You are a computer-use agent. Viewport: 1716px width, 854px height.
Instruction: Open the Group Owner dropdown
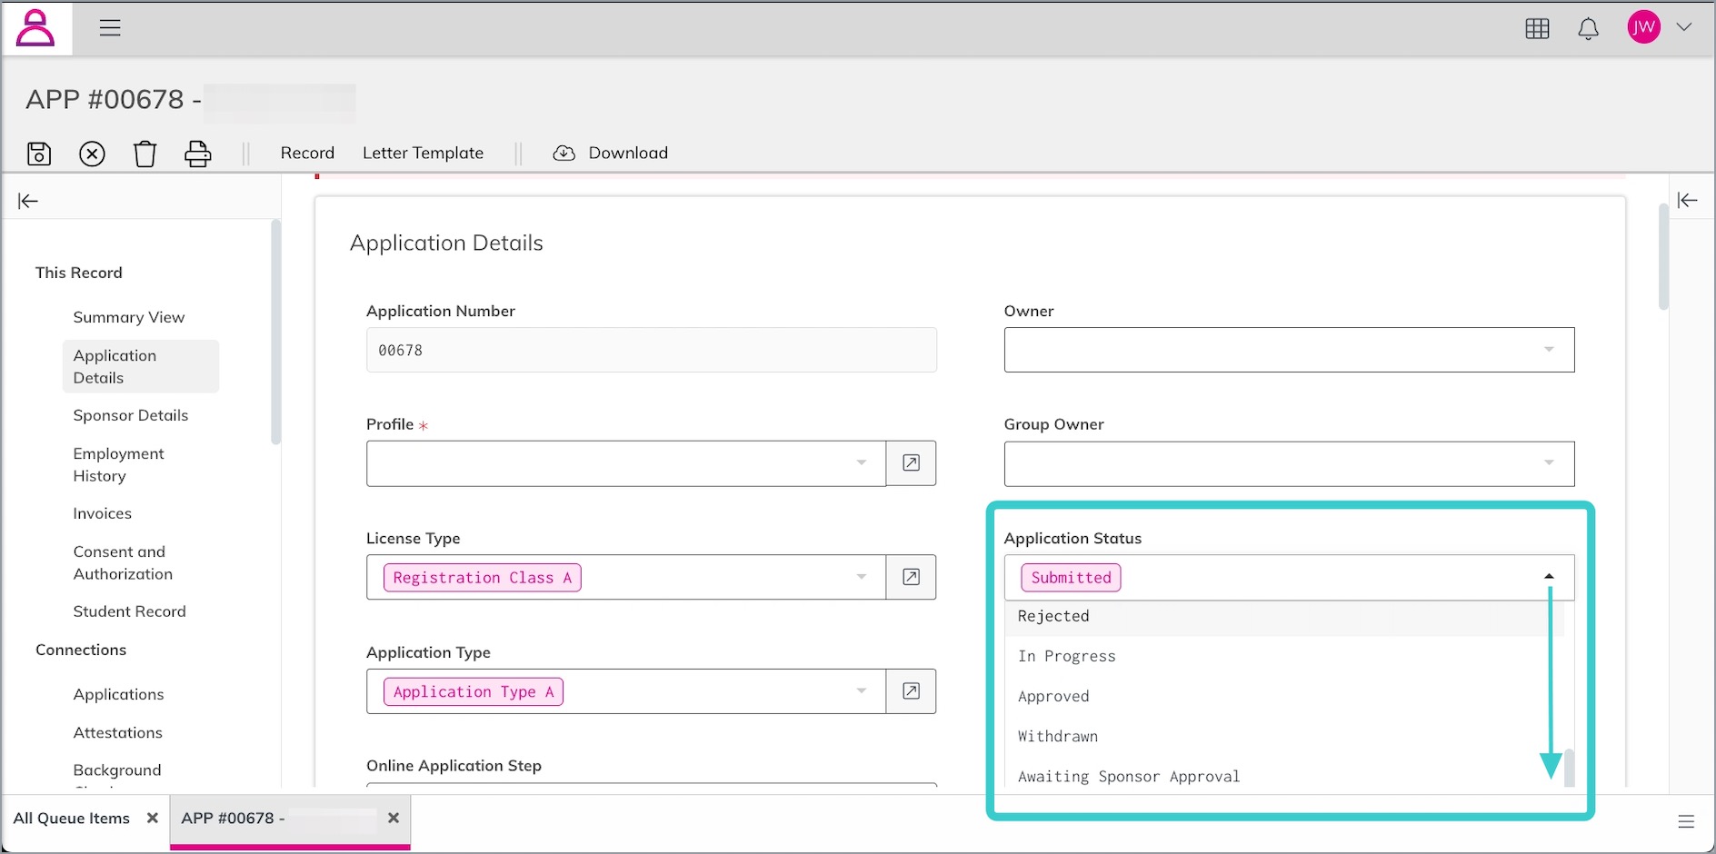click(1289, 463)
